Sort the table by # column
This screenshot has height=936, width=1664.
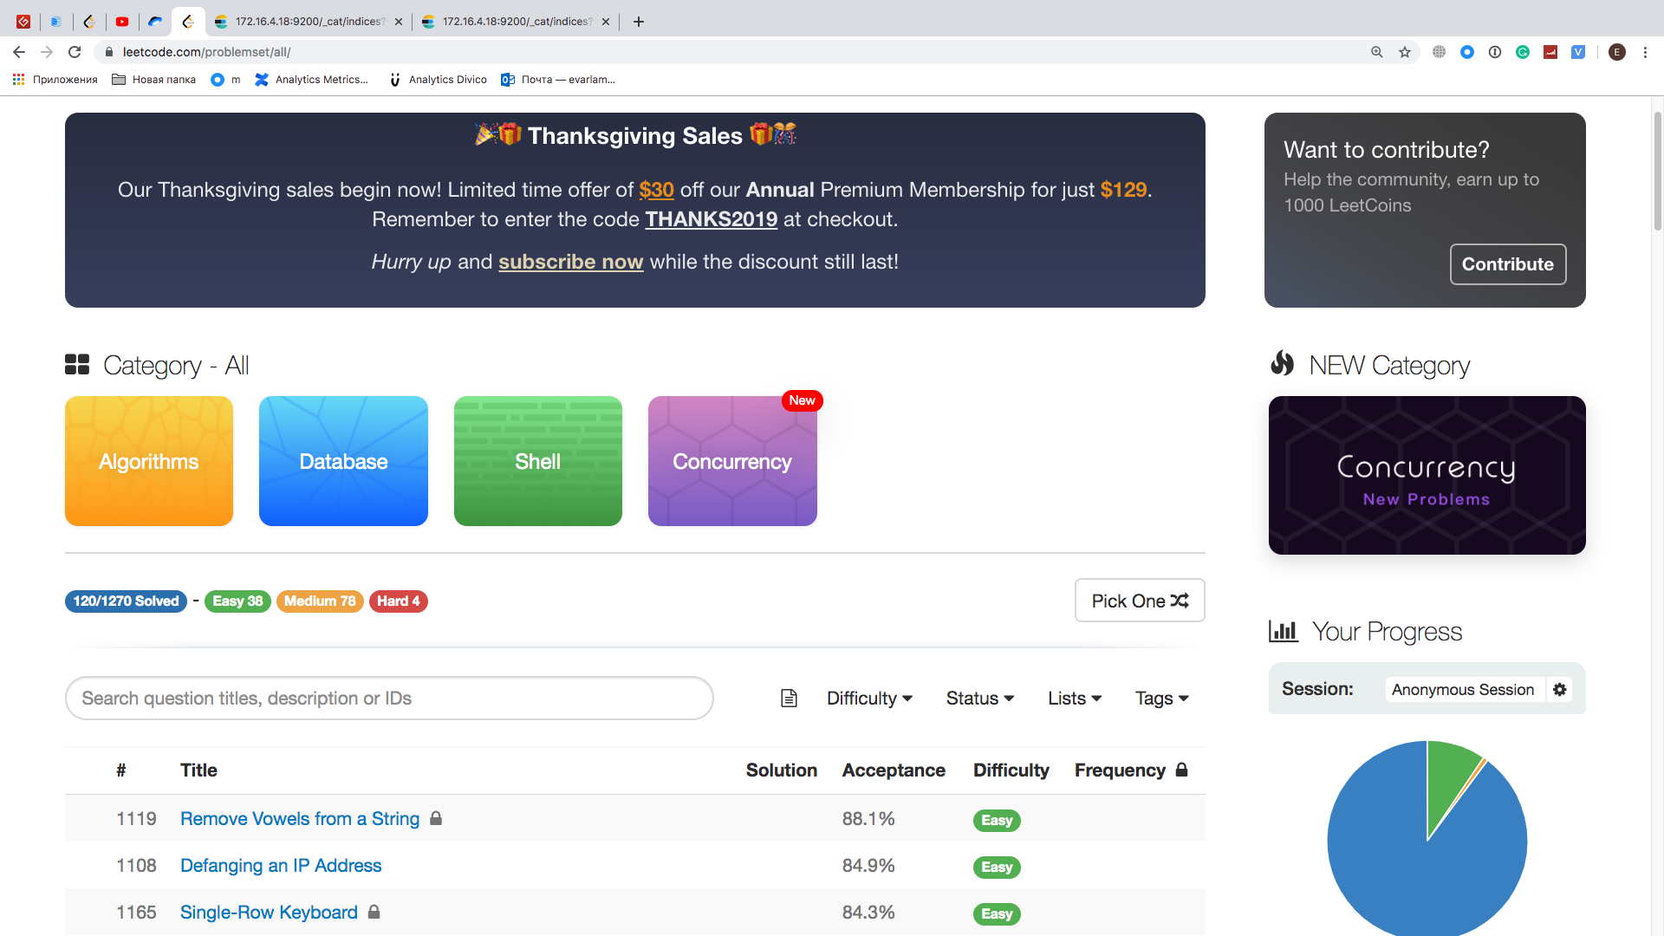click(121, 770)
